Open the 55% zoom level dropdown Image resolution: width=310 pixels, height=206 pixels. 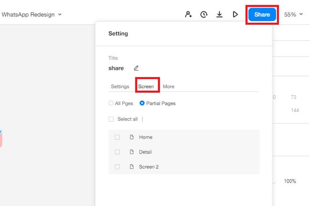[293, 15]
